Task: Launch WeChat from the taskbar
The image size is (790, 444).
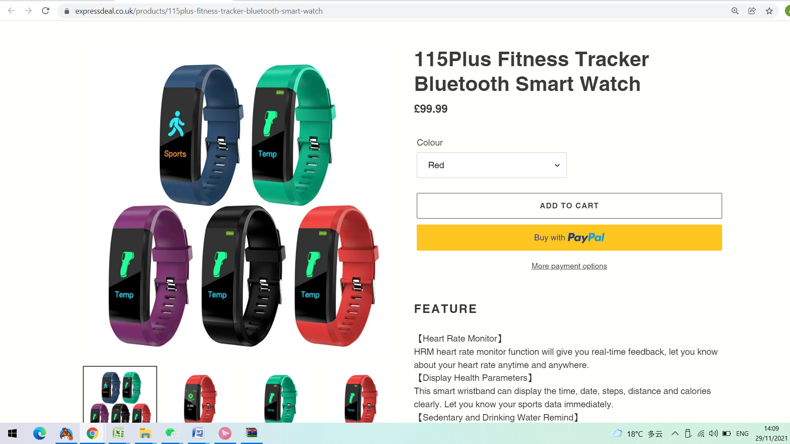Action: click(x=171, y=433)
